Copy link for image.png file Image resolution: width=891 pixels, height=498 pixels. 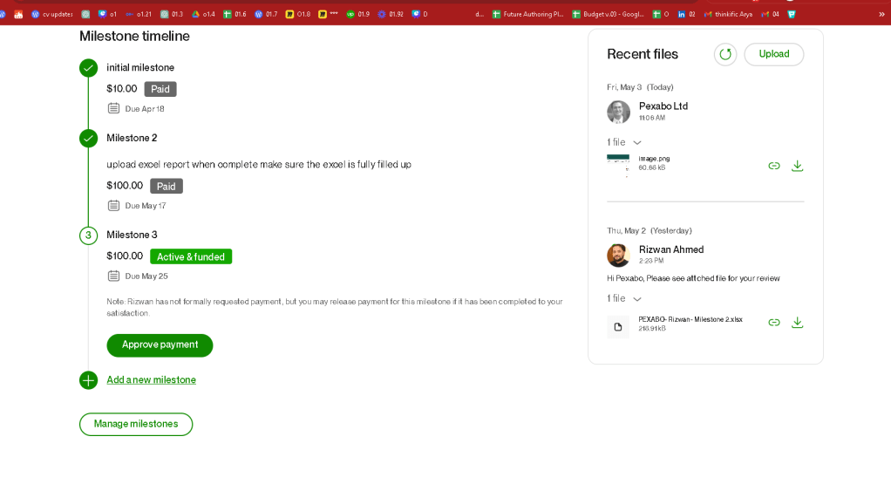(x=774, y=166)
